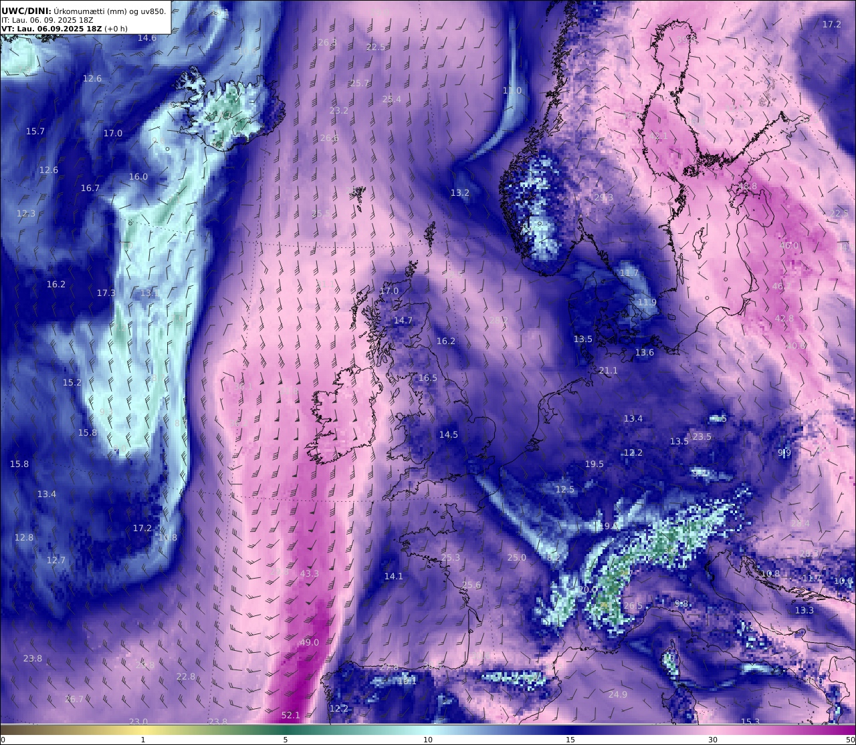856x745 pixels.
Task: Click the 12.8 value at lower left
Action: [x=24, y=537]
